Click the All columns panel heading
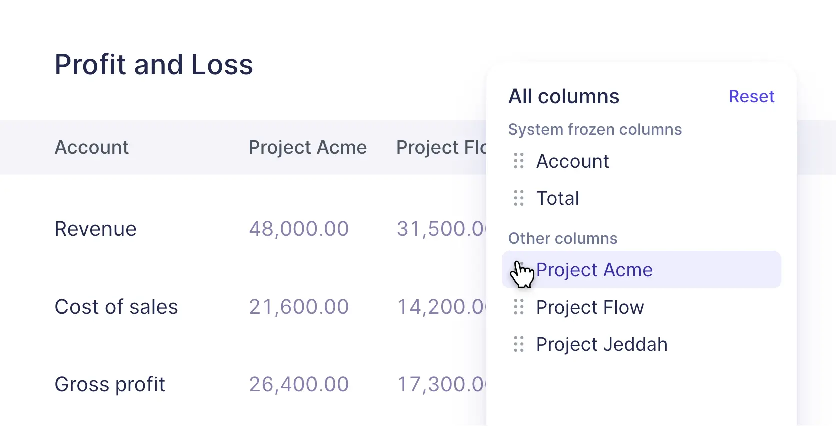 (x=564, y=96)
